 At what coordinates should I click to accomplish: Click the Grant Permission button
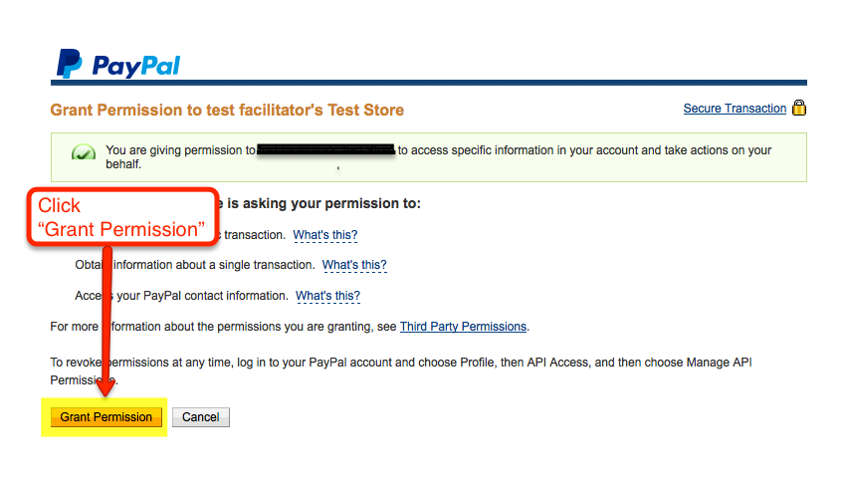(106, 417)
